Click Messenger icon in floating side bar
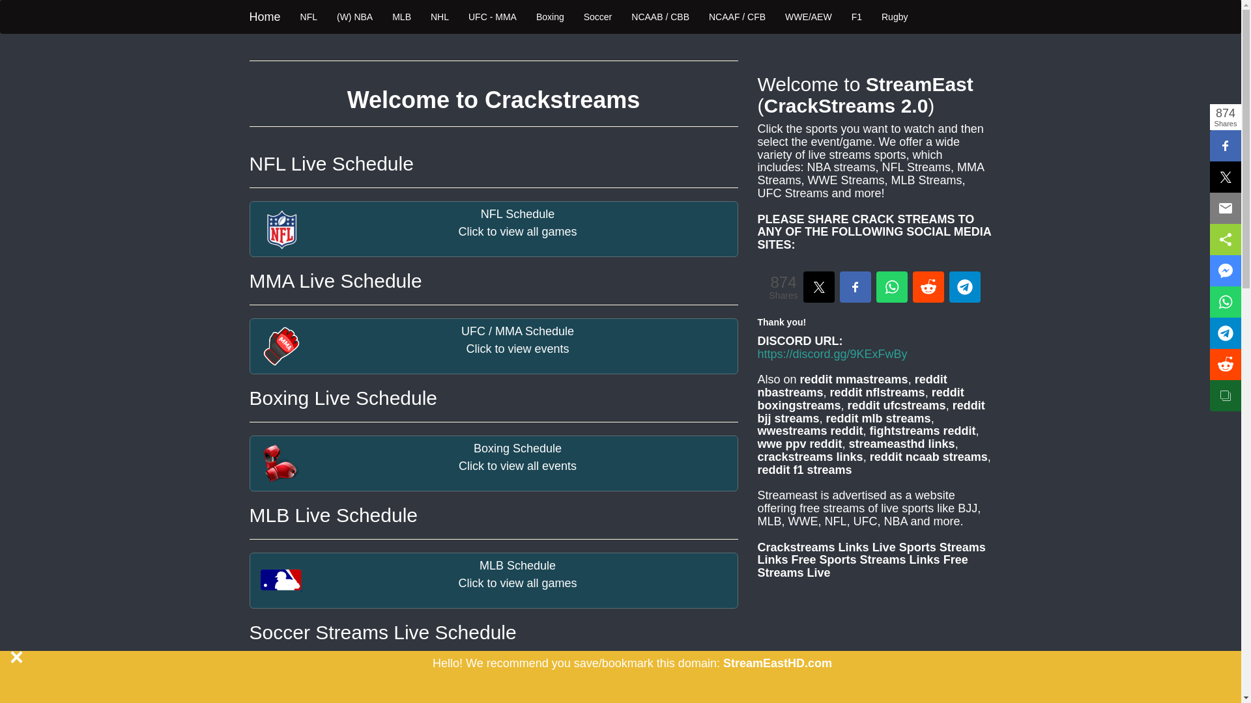This screenshot has width=1251, height=703. 1226,271
